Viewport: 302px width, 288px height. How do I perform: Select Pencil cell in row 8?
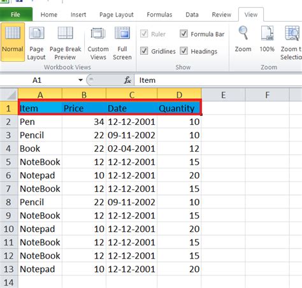click(40, 202)
